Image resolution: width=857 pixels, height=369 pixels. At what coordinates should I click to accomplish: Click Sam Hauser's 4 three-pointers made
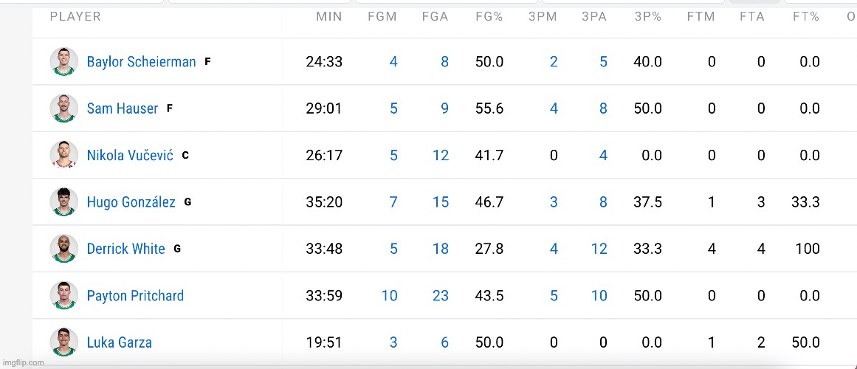click(x=554, y=108)
